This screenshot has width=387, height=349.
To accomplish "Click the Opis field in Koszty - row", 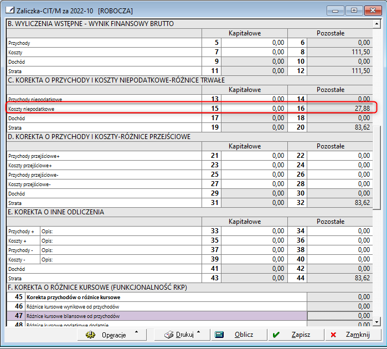I will coord(121,259).
